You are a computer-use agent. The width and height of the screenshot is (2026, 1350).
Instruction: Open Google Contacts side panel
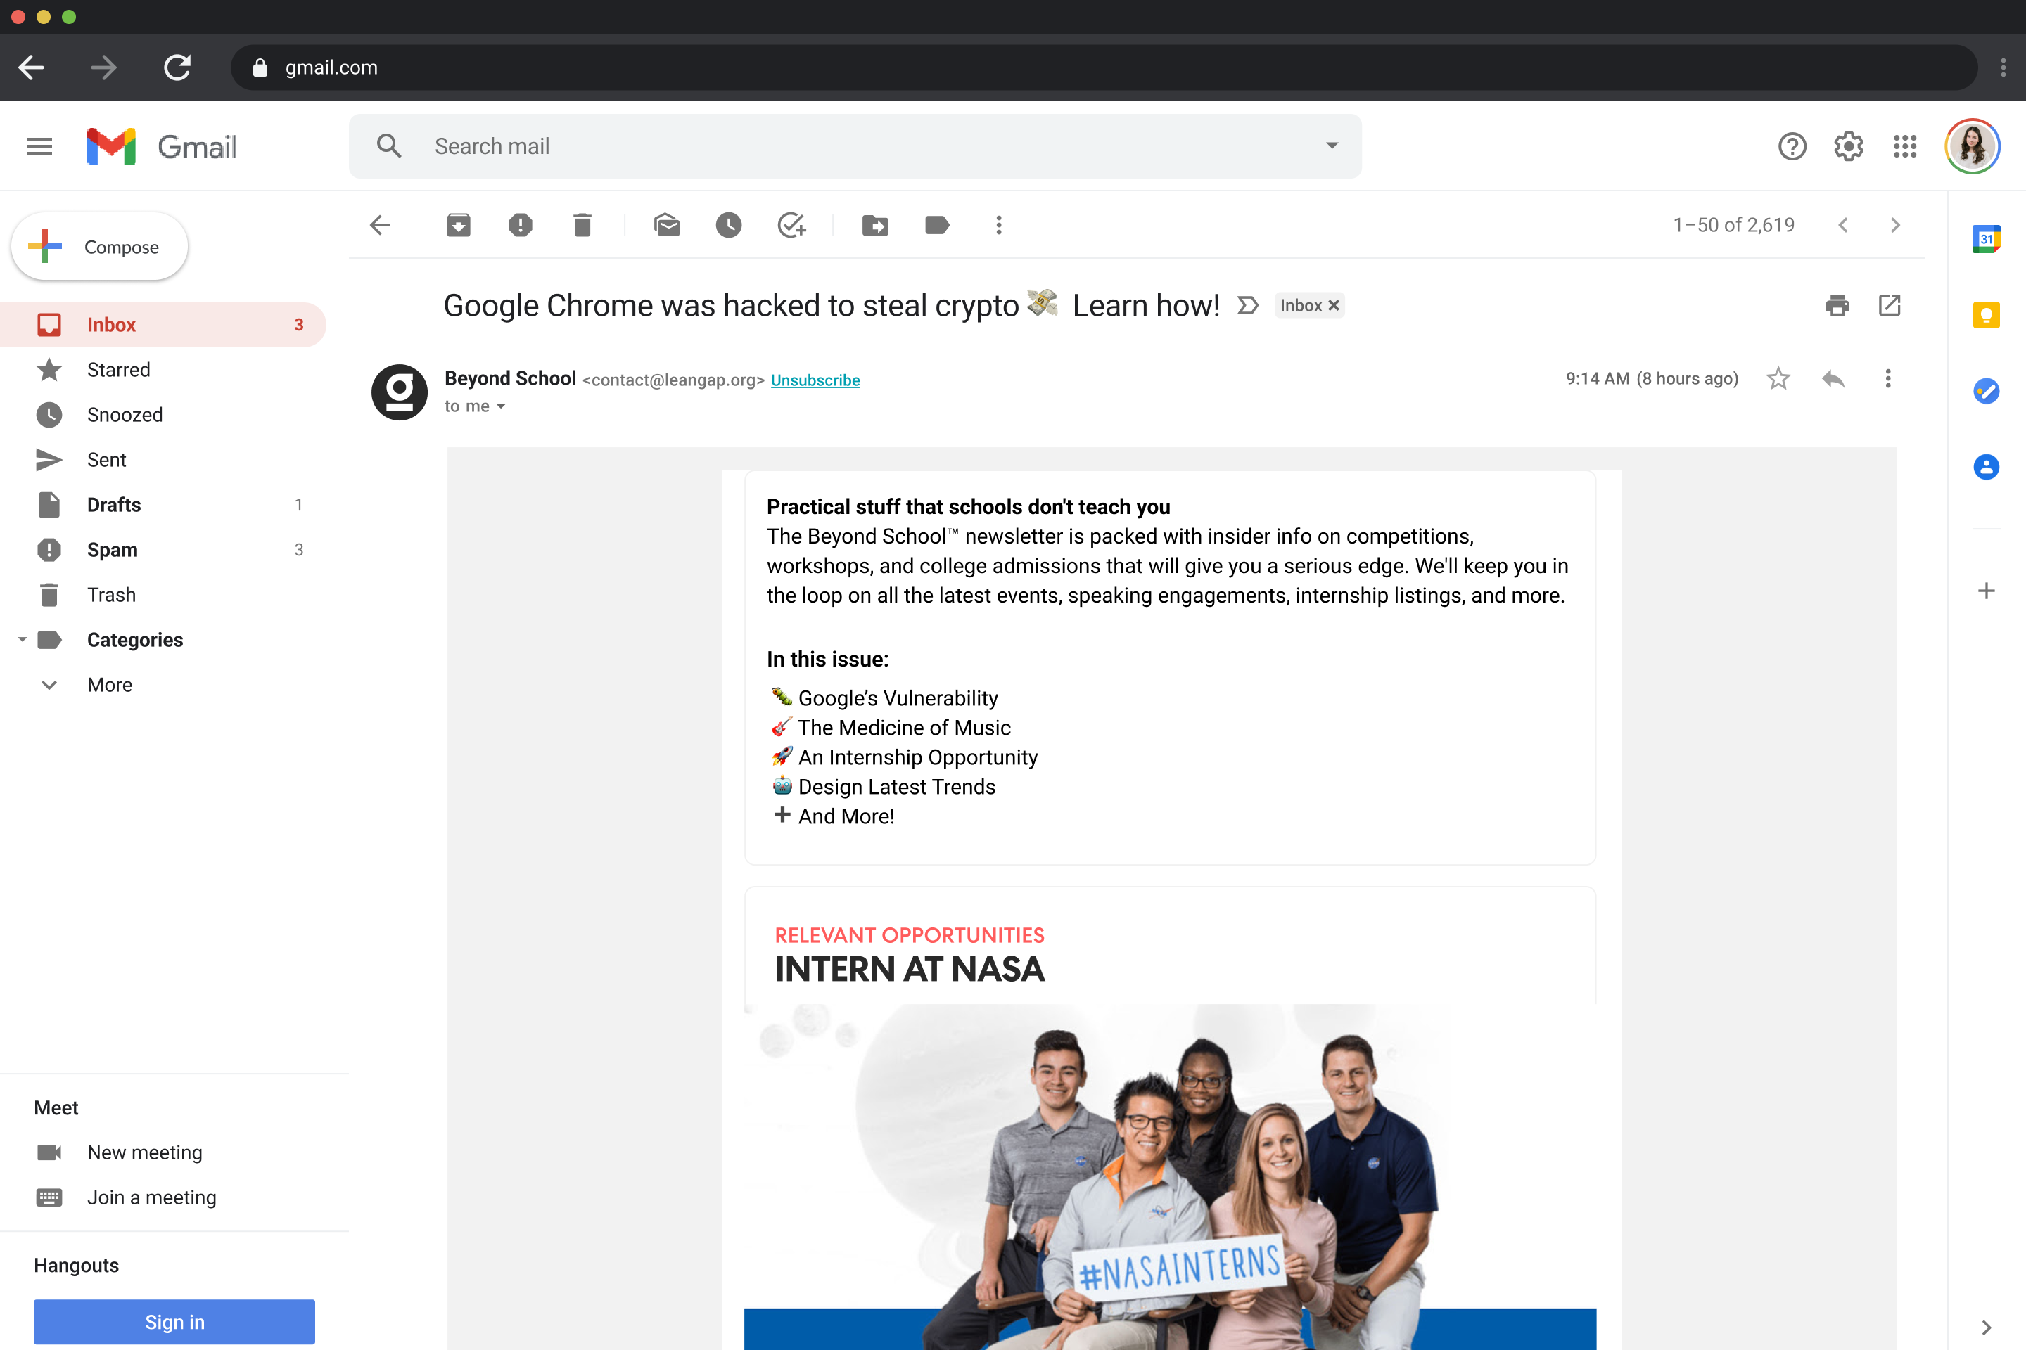1987,468
